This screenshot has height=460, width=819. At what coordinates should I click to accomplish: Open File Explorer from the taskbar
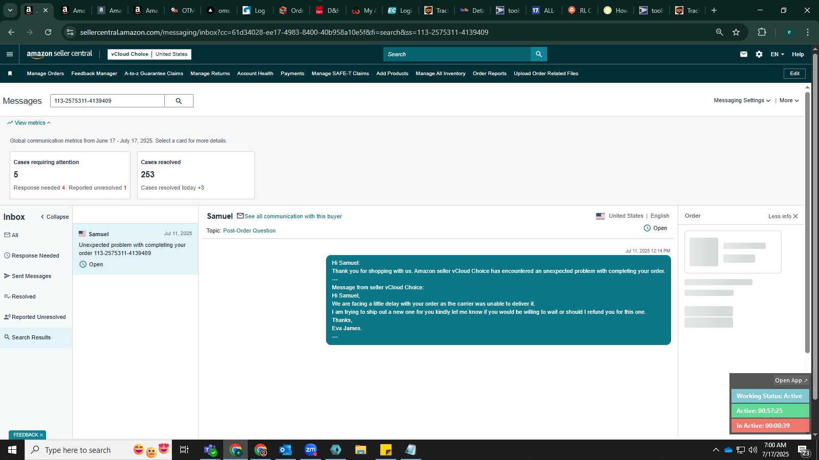tap(360, 450)
